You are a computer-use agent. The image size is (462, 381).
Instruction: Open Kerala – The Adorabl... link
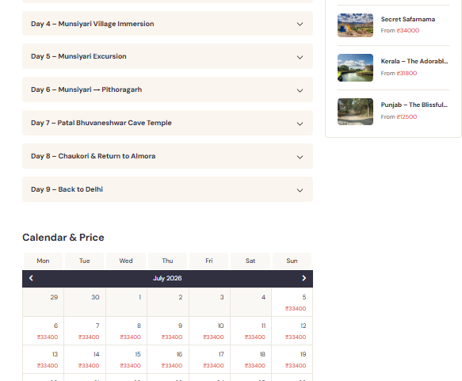coord(414,61)
